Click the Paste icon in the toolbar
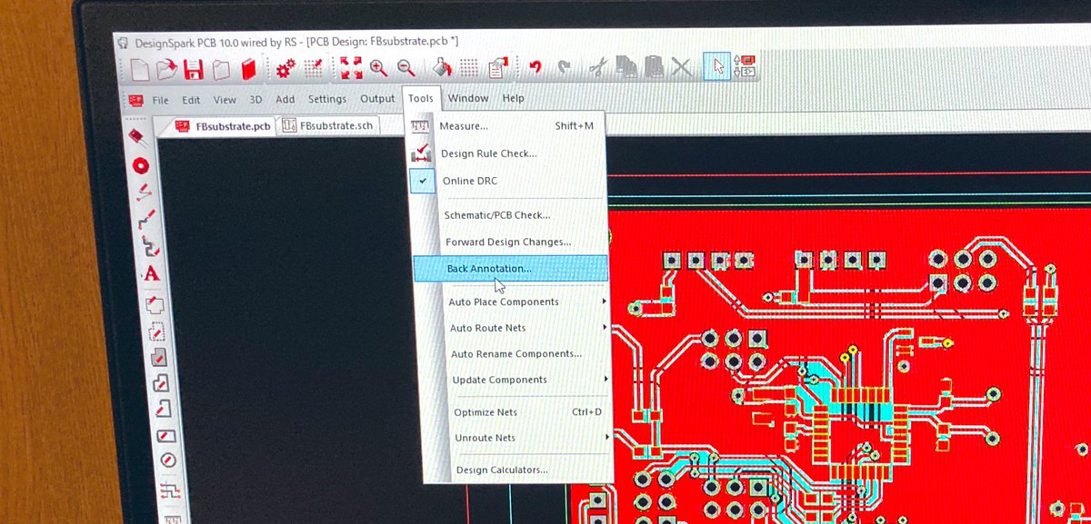1091x524 pixels. 654,68
